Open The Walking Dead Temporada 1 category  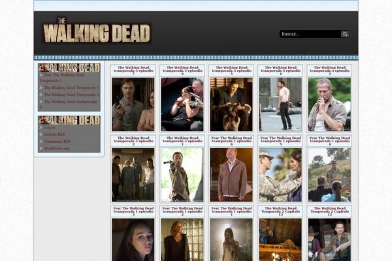71,87
